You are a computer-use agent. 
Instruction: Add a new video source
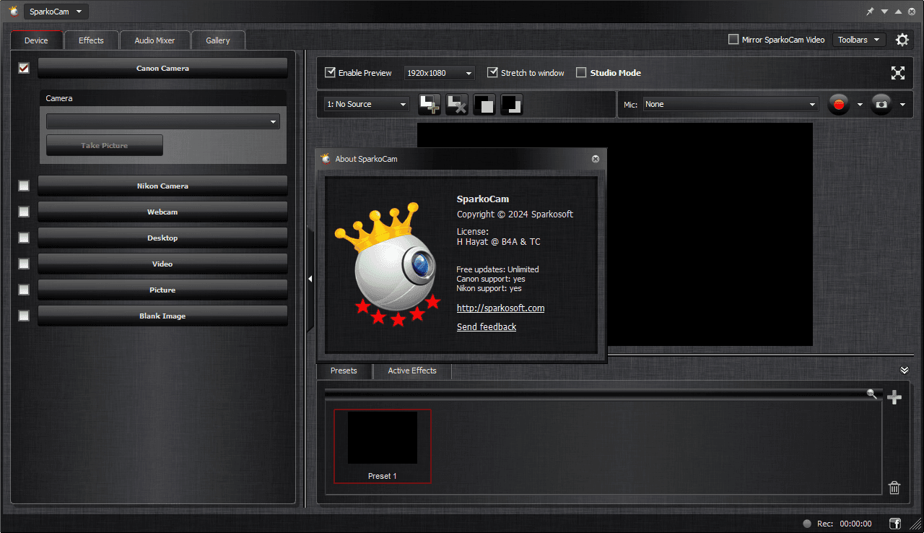[429, 104]
